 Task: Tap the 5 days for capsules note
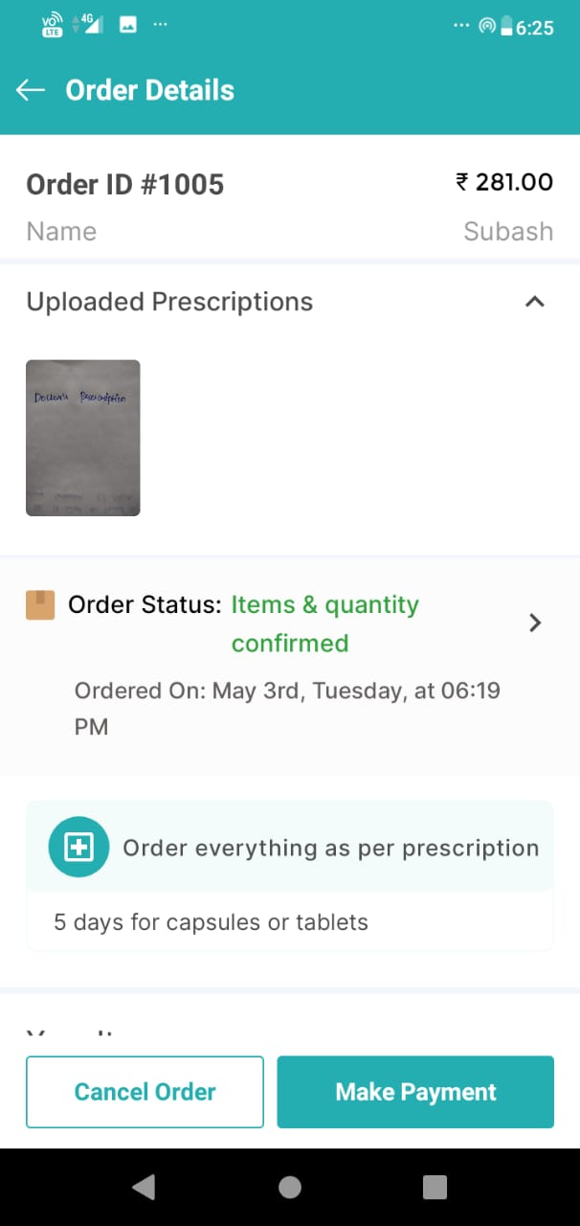[211, 922]
